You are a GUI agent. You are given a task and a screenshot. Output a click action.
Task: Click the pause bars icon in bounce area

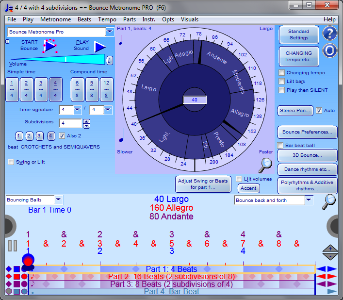[x=13, y=246]
